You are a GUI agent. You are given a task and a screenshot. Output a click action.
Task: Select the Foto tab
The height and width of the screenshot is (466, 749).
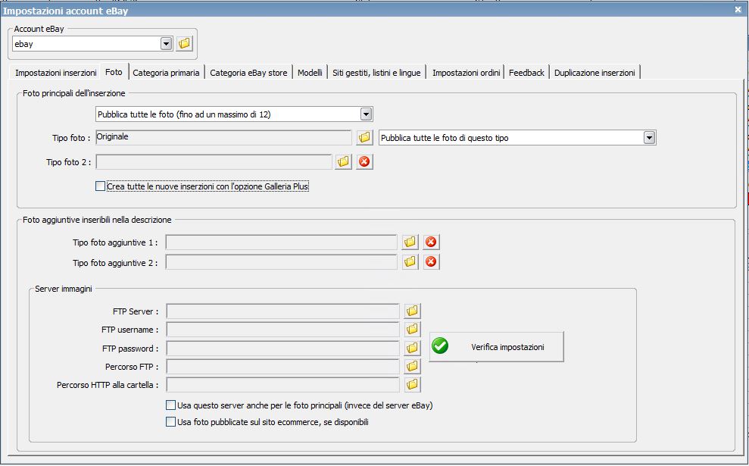(114, 72)
